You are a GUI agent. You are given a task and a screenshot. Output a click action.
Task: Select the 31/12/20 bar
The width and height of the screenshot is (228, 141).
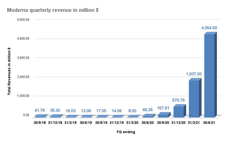[178, 112]
